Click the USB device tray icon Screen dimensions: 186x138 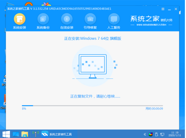click(x=157, y=134)
